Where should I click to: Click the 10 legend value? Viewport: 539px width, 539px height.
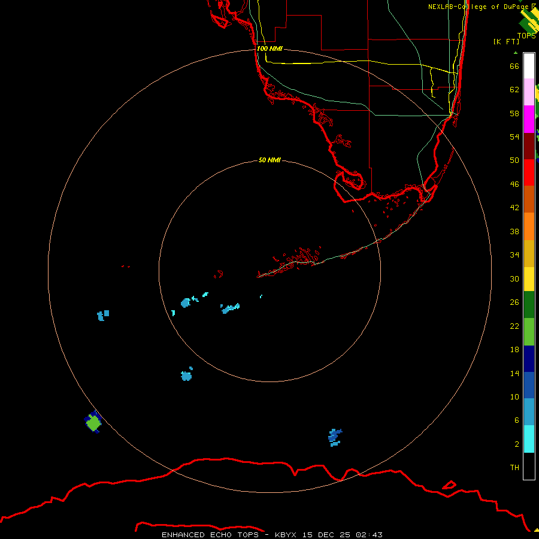(x=514, y=396)
